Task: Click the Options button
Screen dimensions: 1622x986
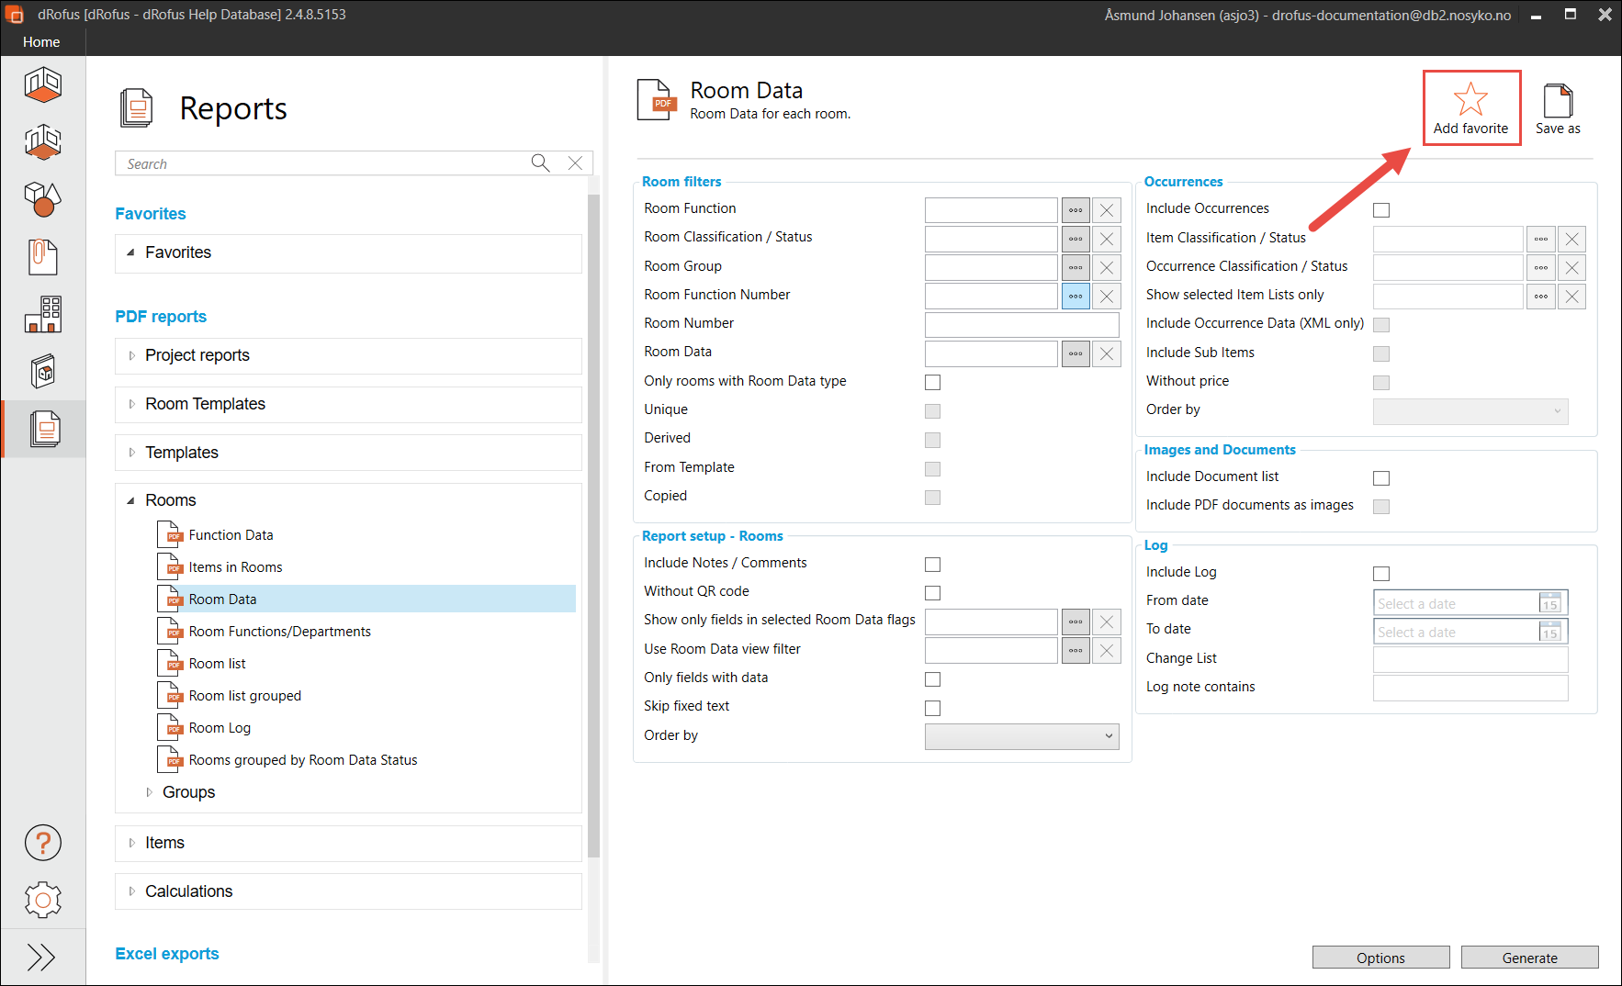Action: (1380, 958)
